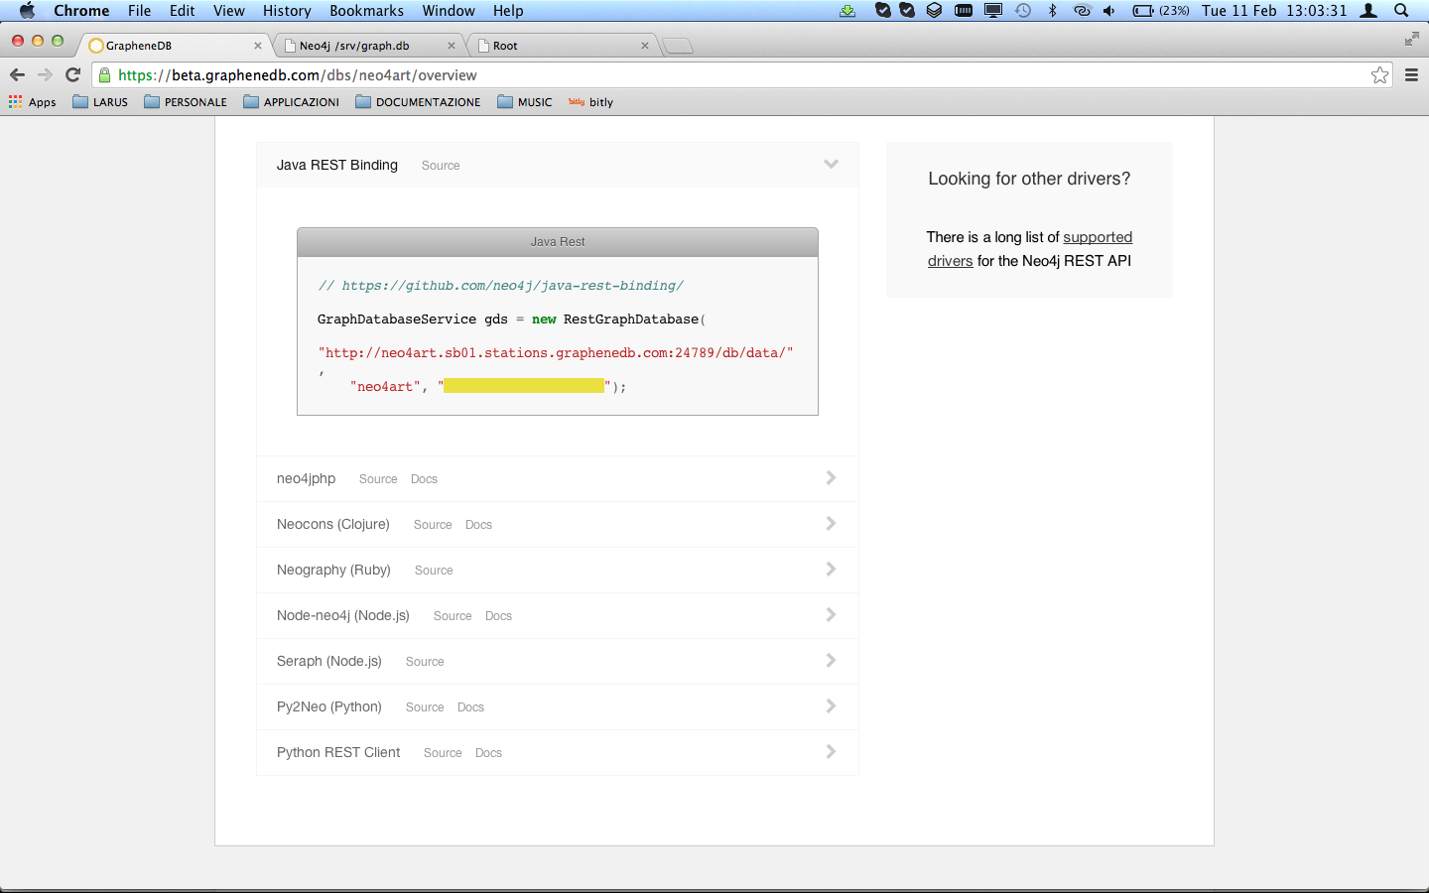Open a new tab button
Screen dimensions: 1429x893
coord(677,46)
